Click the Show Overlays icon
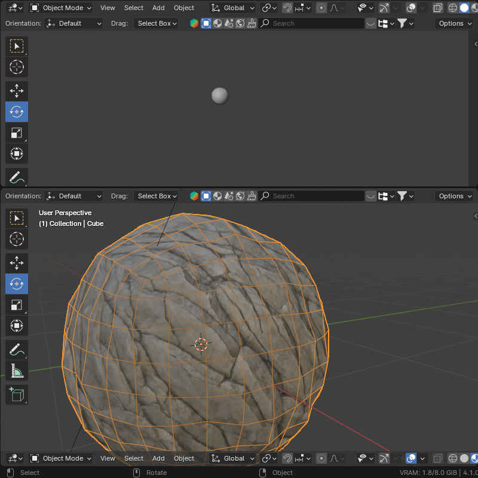 click(410, 7)
